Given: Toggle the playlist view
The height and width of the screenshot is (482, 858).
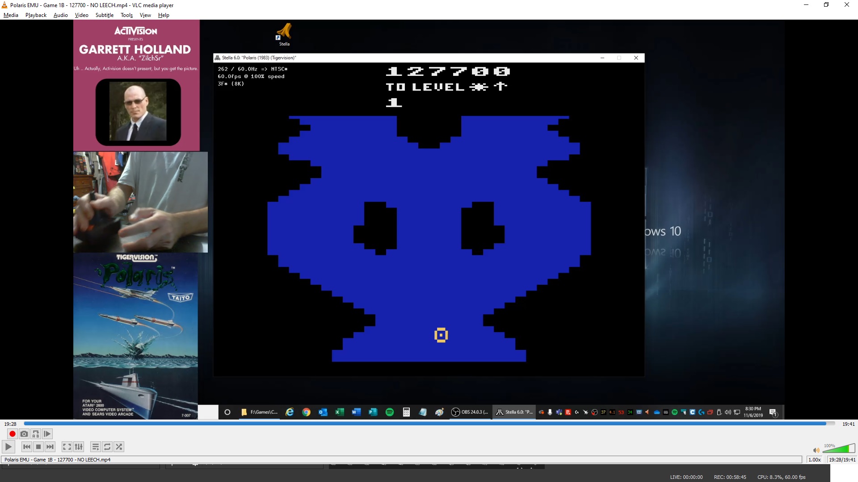Looking at the screenshot, I should (x=96, y=447).
